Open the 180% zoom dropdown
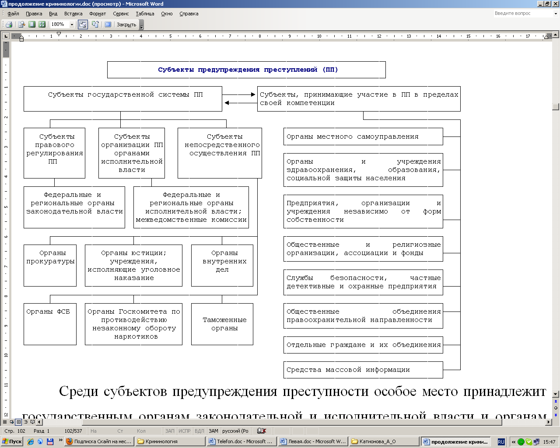The height and width of the screenshot is (448, 560). click(x=72, y=24)
